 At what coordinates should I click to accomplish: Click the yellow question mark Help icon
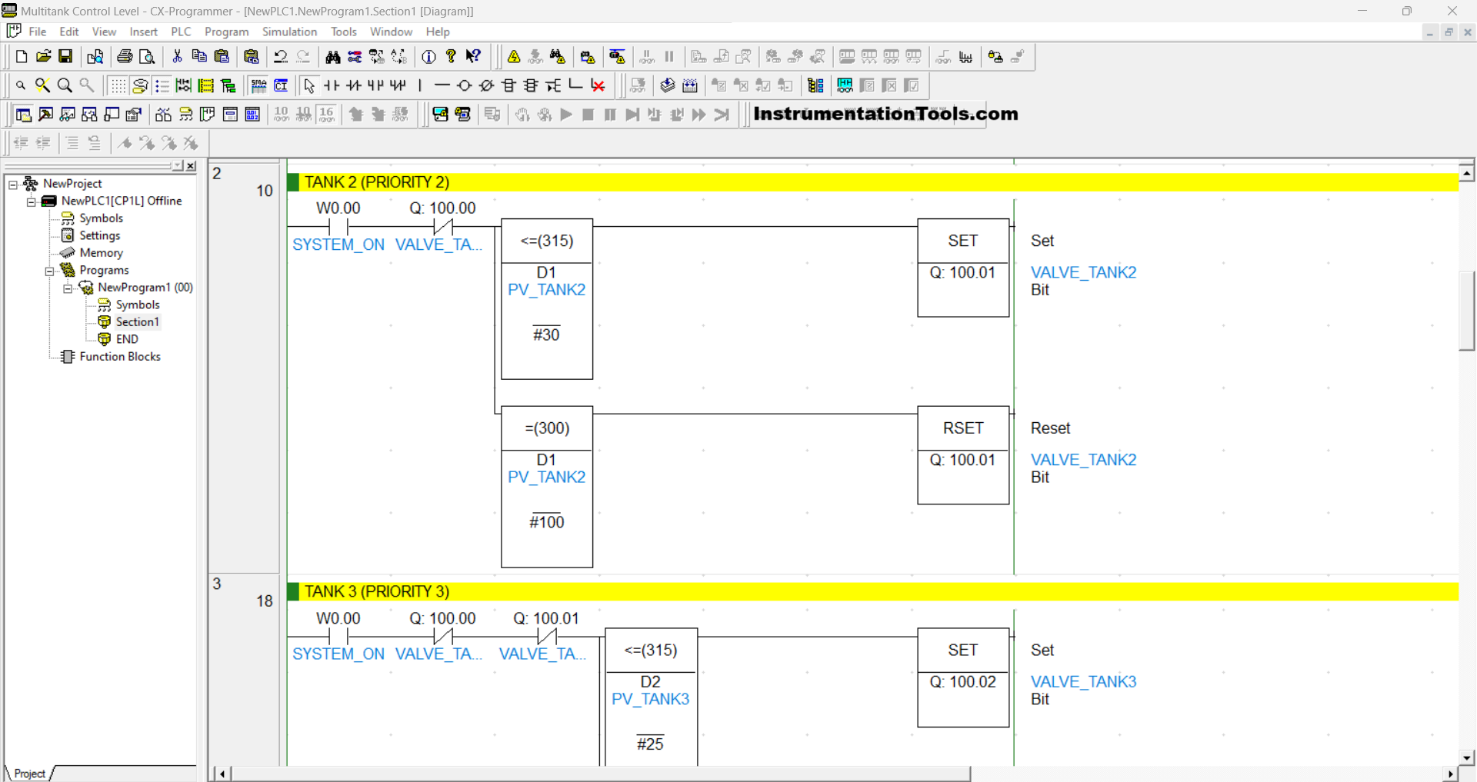tap(451, 57)
